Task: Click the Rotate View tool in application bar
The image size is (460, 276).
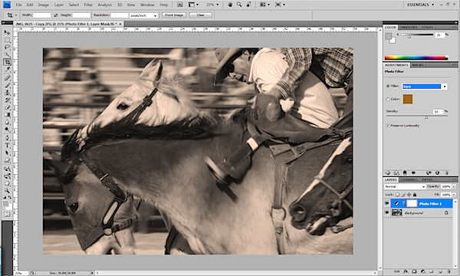Action: [x=248, y=5]
